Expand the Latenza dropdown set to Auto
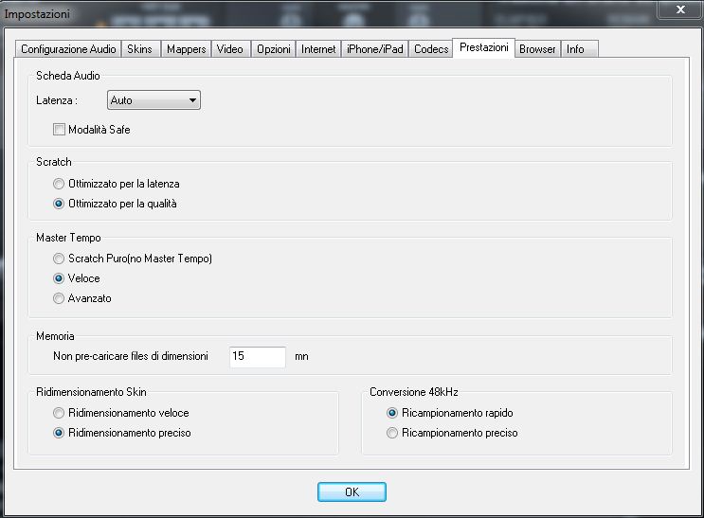The image size is (704, 518). [154, 100]
